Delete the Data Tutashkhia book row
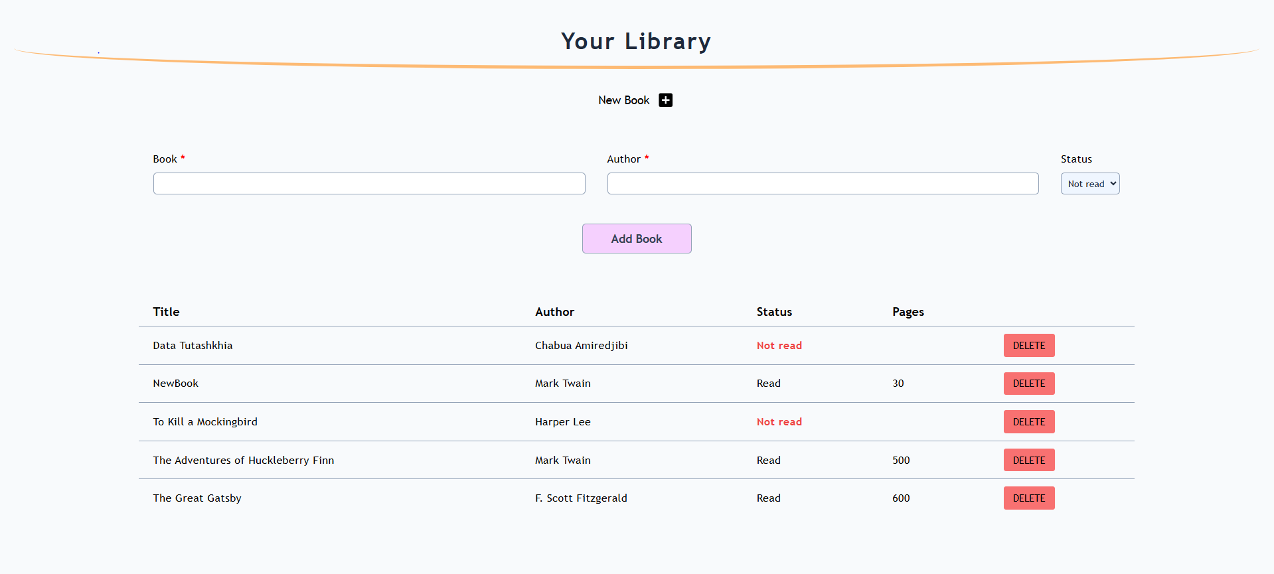Viewport: 1274px width, 574px height. coord(1028,346)
